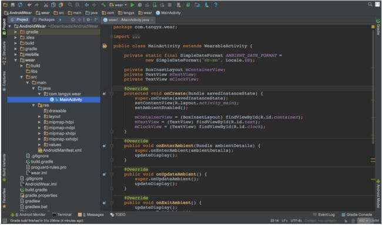Toggle the Structure side panel

pyautogui.click(x=4, y=53)
